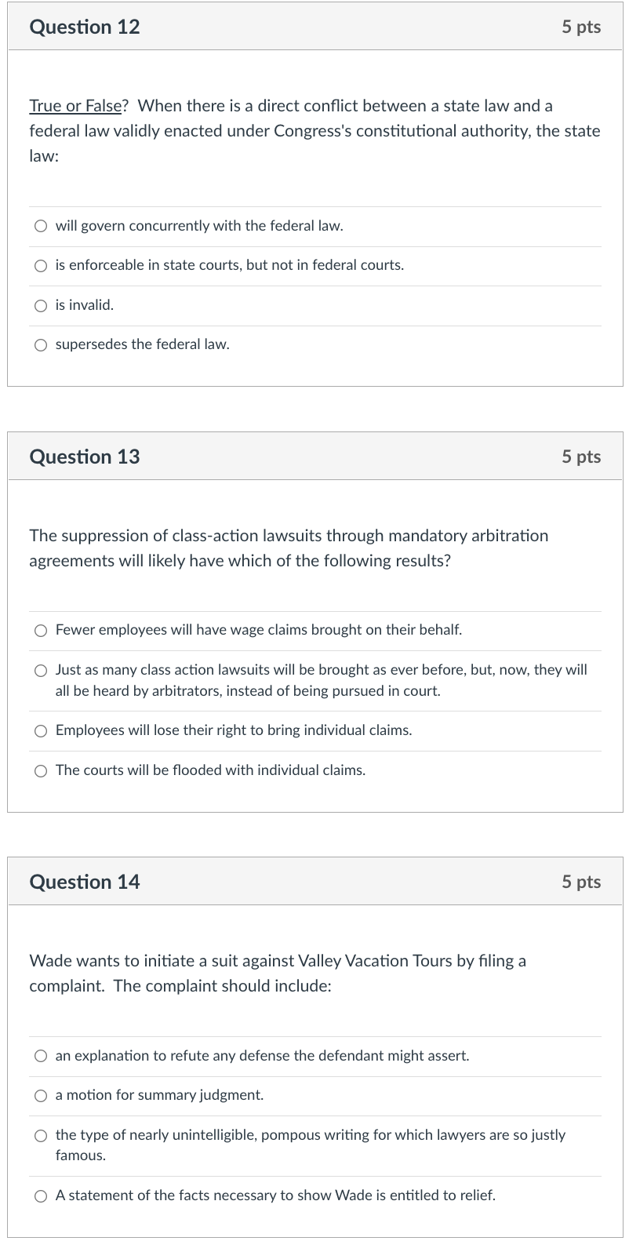
Task: Click the '5 pts' label for Question 12
Action: coord(581,26)
